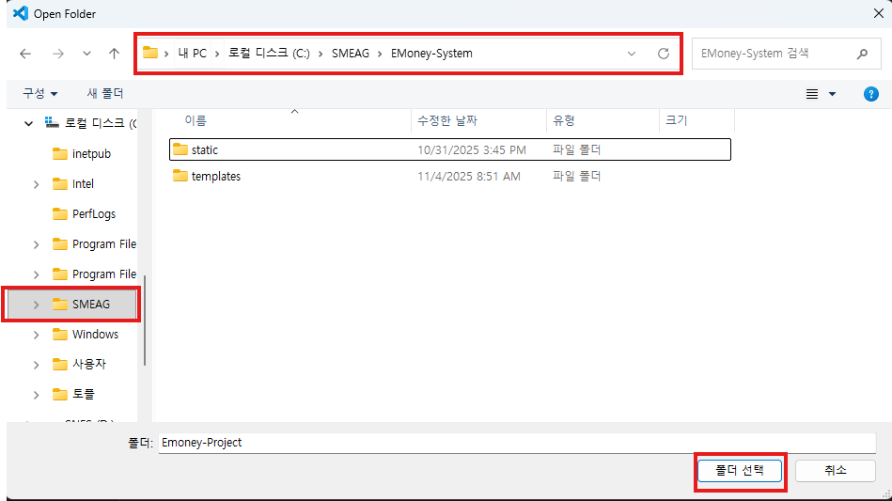Select inetpub in folder tree
This screenshot has width=892, height=501.
tap(91, 154)
